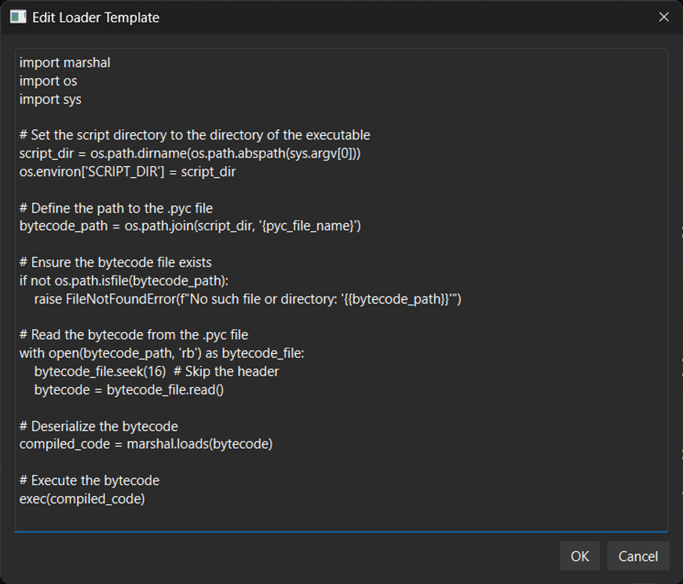The image size is (683, 584).
Task: Click the 'Set the script directory' comment
Action: click(x=195, y=135)
